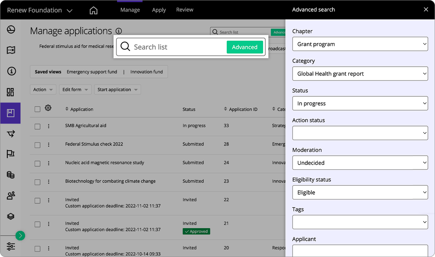Click the layers icon near sidebar bottom
The width and height of the screenshot is (435, 257).
(11, 216)
